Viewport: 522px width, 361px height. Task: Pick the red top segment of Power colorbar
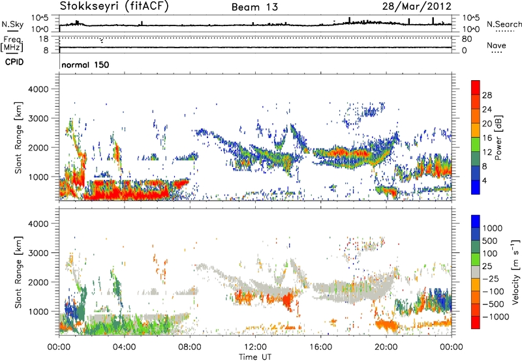(476, 88)
